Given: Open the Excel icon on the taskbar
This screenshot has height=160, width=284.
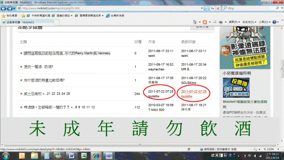Looking at the screenshot, I should 84,156.
